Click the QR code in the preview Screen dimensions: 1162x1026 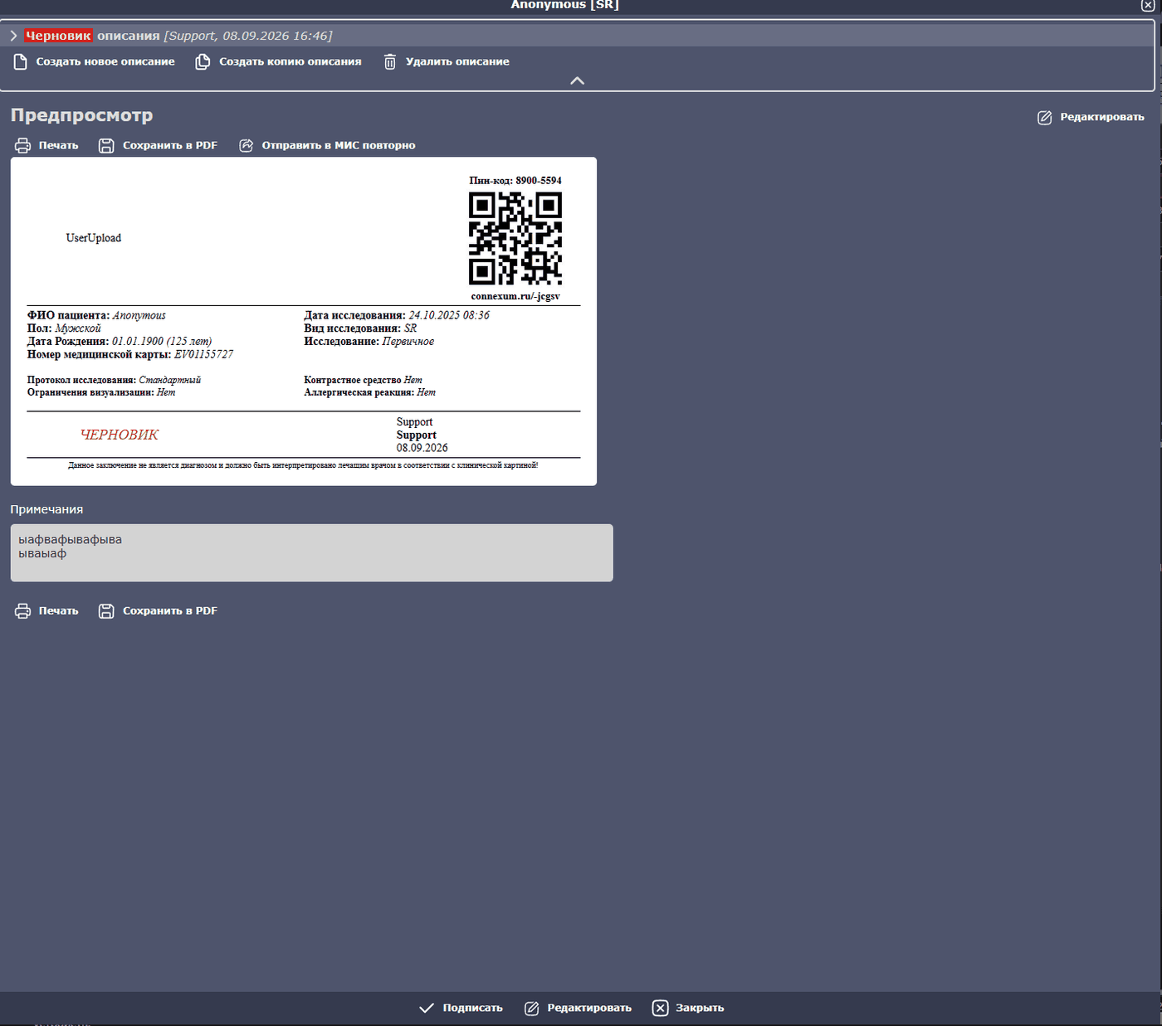515,239
